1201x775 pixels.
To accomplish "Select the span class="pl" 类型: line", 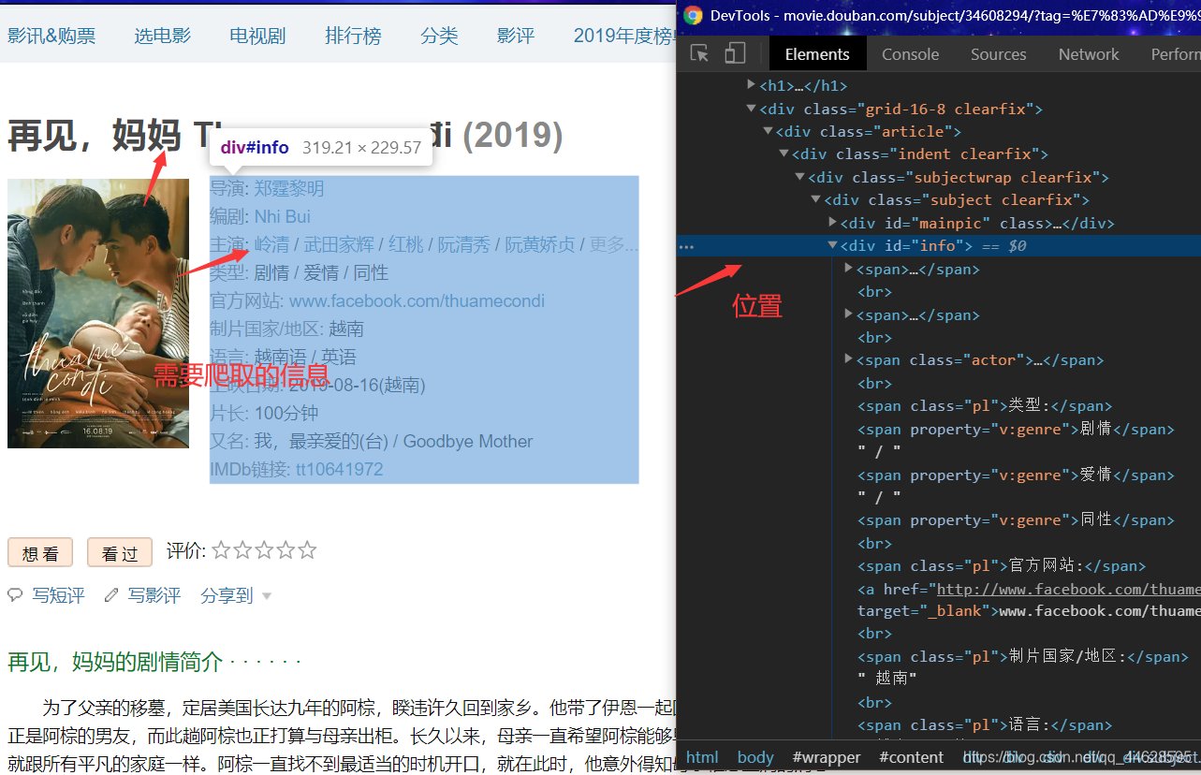I will (985, 406).
